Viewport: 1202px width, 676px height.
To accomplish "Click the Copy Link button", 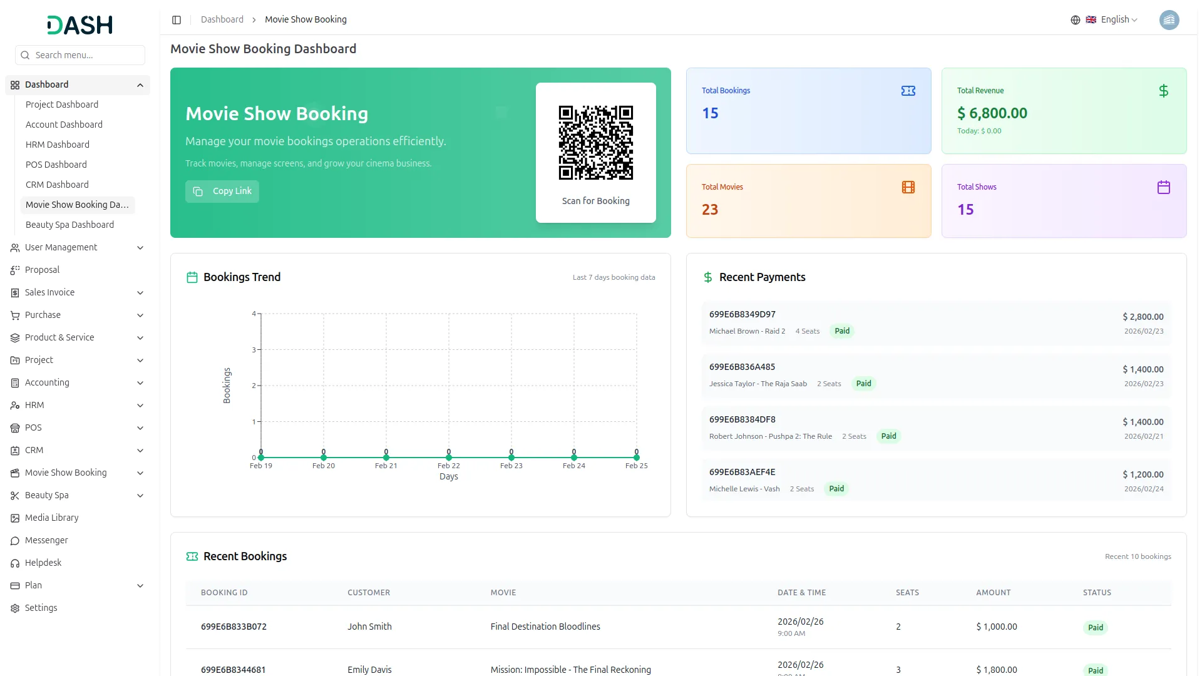I will tap(222, 191).
